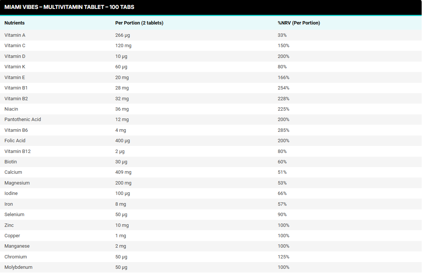Click the Chromium 125% value
This screenshot has width=422, height=274.
click(x=283, y=257)
